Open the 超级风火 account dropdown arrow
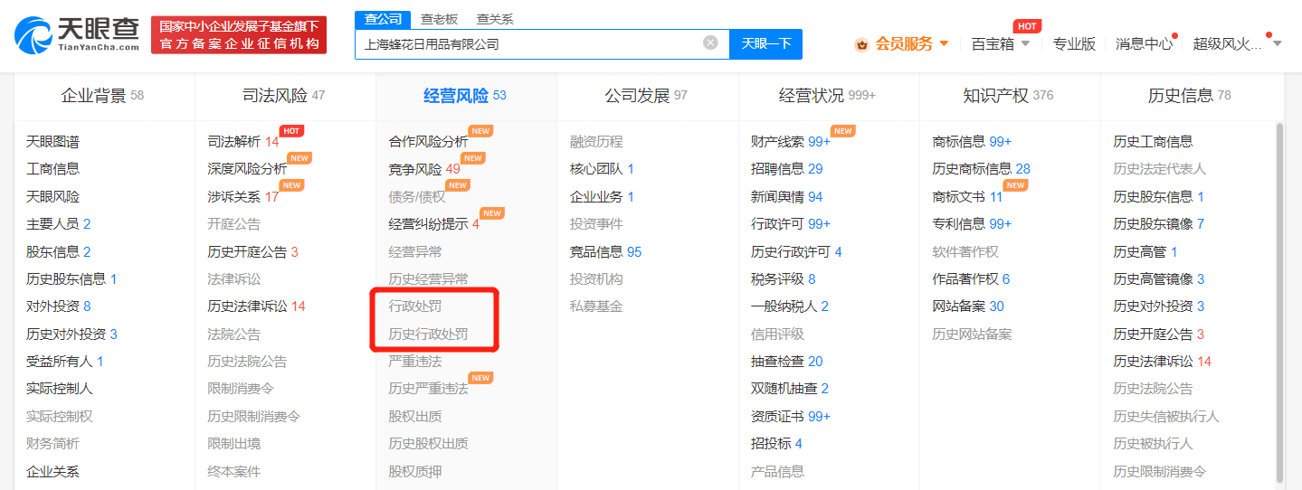 1277,43
